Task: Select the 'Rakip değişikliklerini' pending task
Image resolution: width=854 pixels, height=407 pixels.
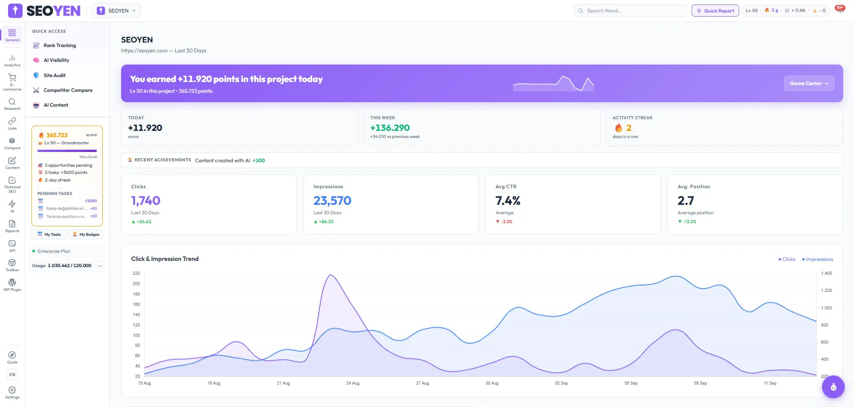Action: pyautogui.click(x=67, y=208)
